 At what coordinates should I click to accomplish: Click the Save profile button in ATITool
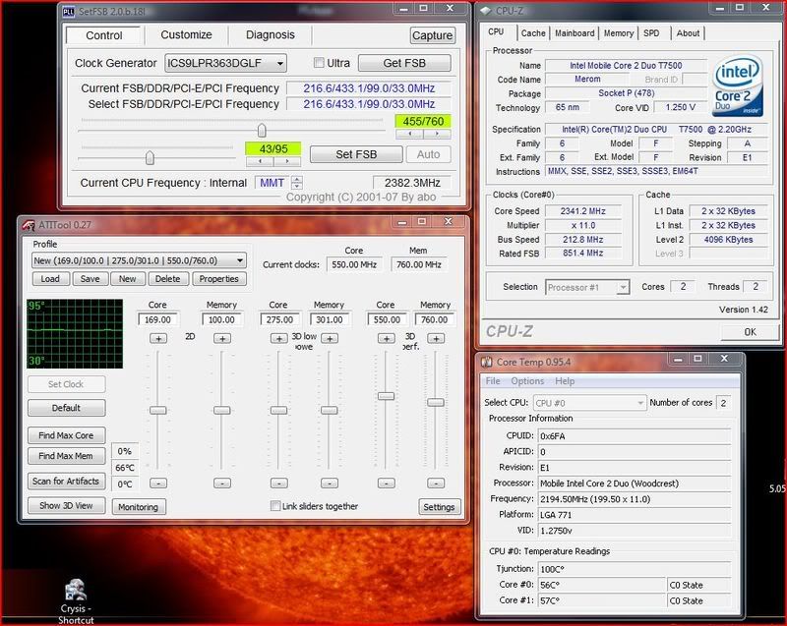[x=90, y=279]
